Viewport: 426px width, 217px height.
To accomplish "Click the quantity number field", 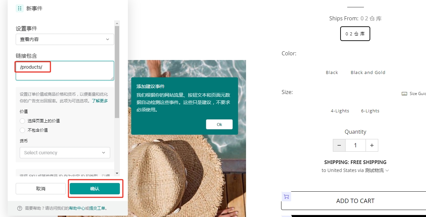I will click(x=356, y=145).
